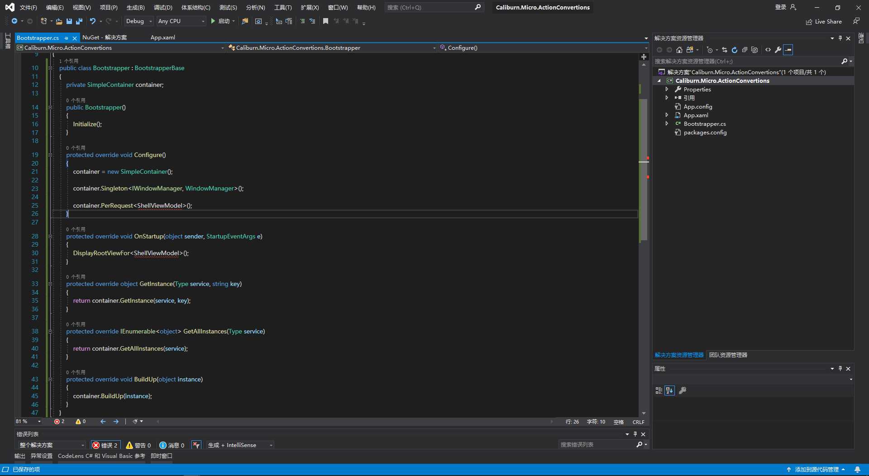
Task: Open the 整个解决方案 scope dropdown
Action: pyautogui.click(x=51, y=445)
